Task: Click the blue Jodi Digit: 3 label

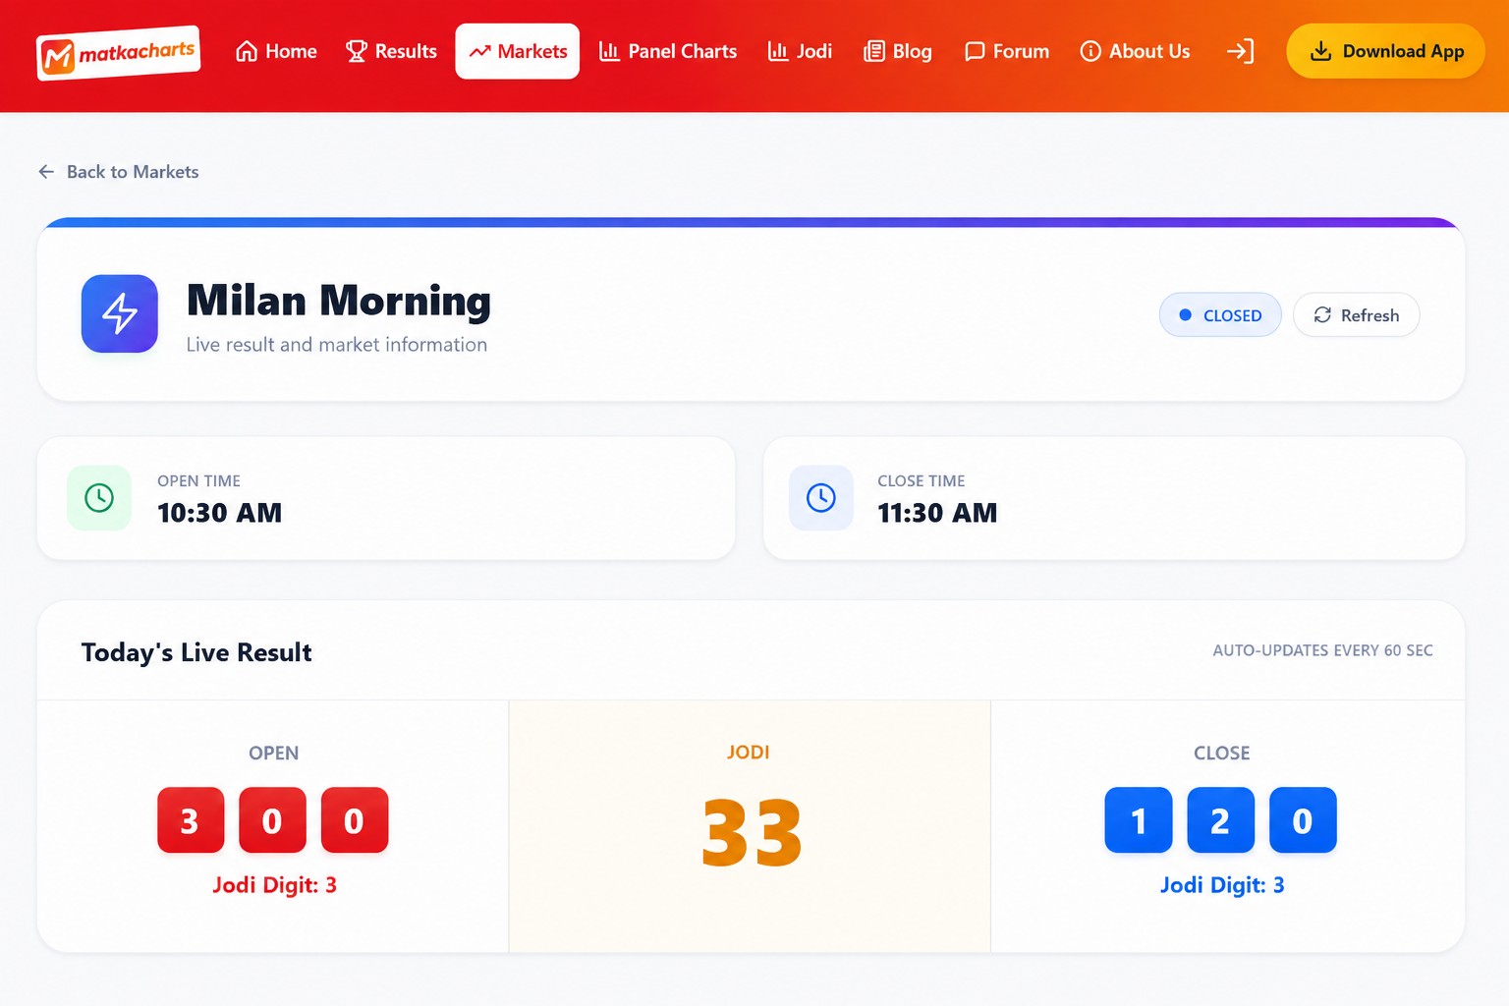Action: (x=1222, y=885)
